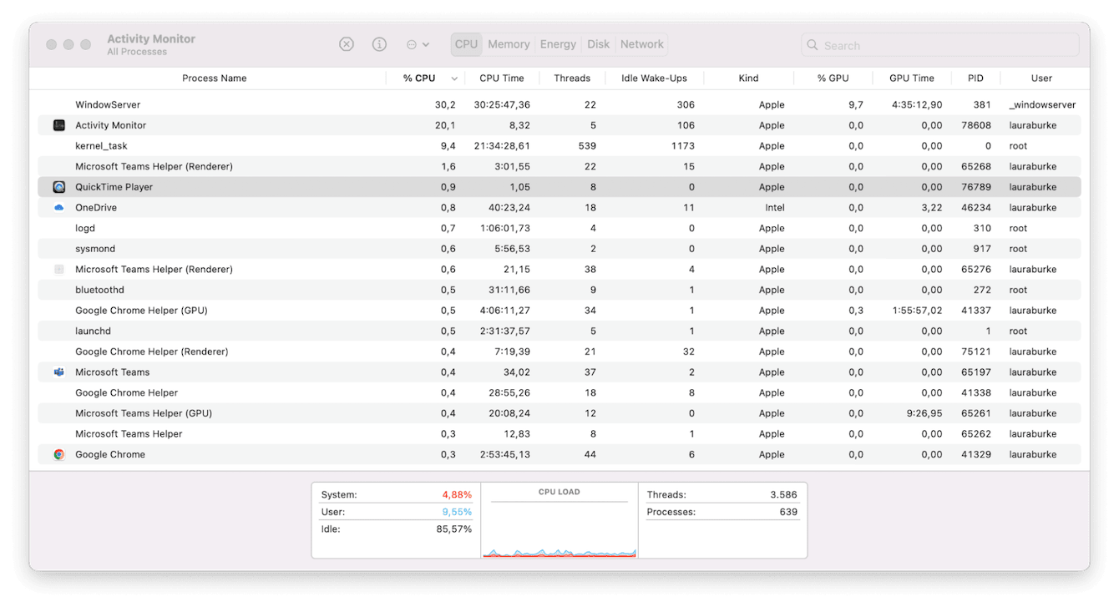This screenshot has width=1119, height=607.
Task: Open the inspect info (i) toolbar icon
Action: click(378, 44)
